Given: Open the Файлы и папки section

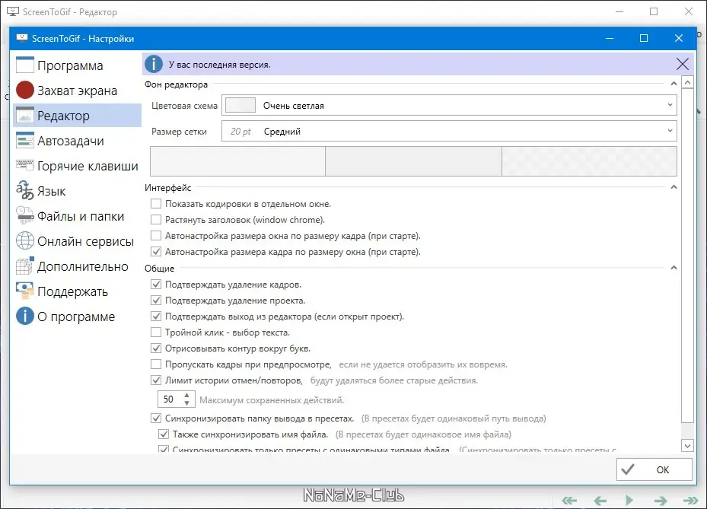Looking at the screenshot, I should [77, 216].
